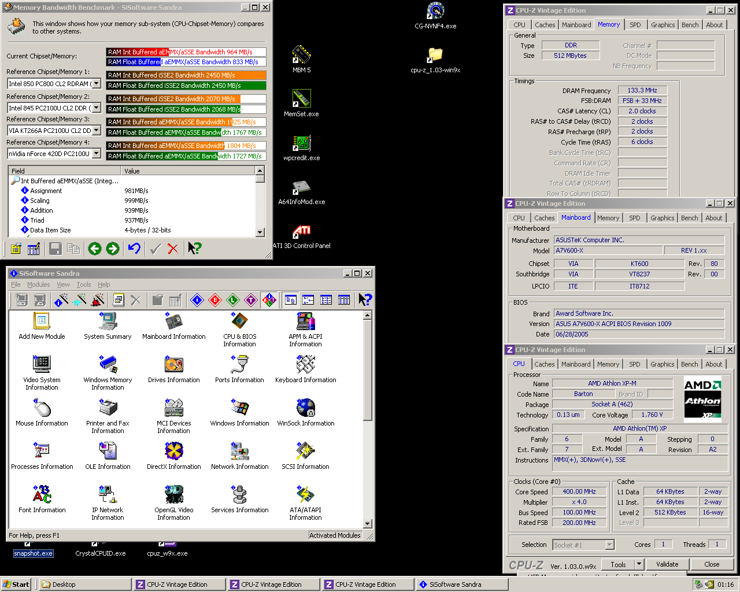This screenshot has width=740, height=592.
Task: Click the Windows Start button
Action: [16, 584]
